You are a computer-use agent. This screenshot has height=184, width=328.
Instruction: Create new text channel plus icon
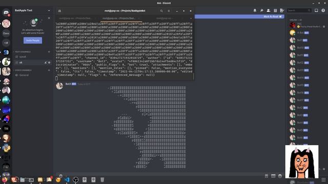(49, 52)
